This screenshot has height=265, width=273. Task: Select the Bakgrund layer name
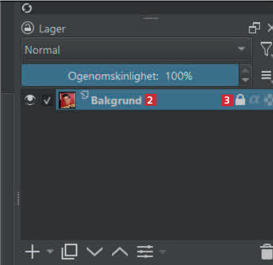(117, 100)
